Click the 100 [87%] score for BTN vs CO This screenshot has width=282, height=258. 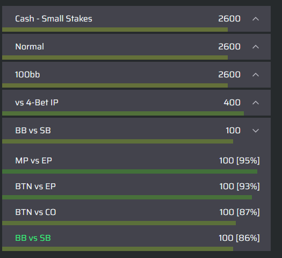tap(240, 212)
